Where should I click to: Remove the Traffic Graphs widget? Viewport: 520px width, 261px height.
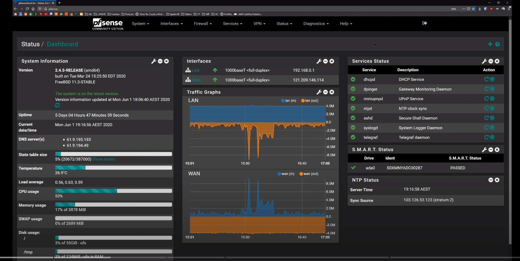(332, 92)
